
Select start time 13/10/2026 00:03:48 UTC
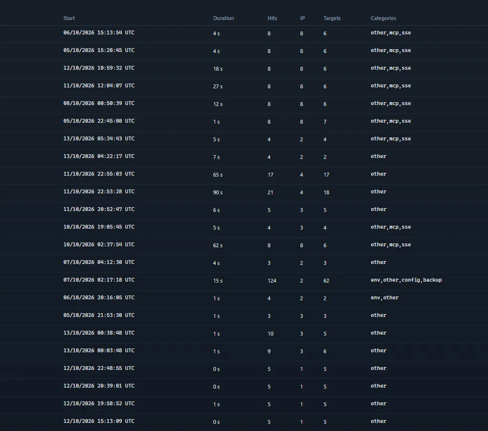point(99,350)
